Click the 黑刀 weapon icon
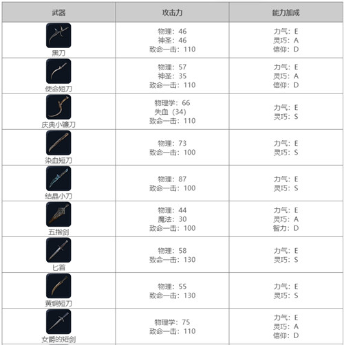Screen dimensions: 344x345 pyautogui.click(x=58, y=35)
